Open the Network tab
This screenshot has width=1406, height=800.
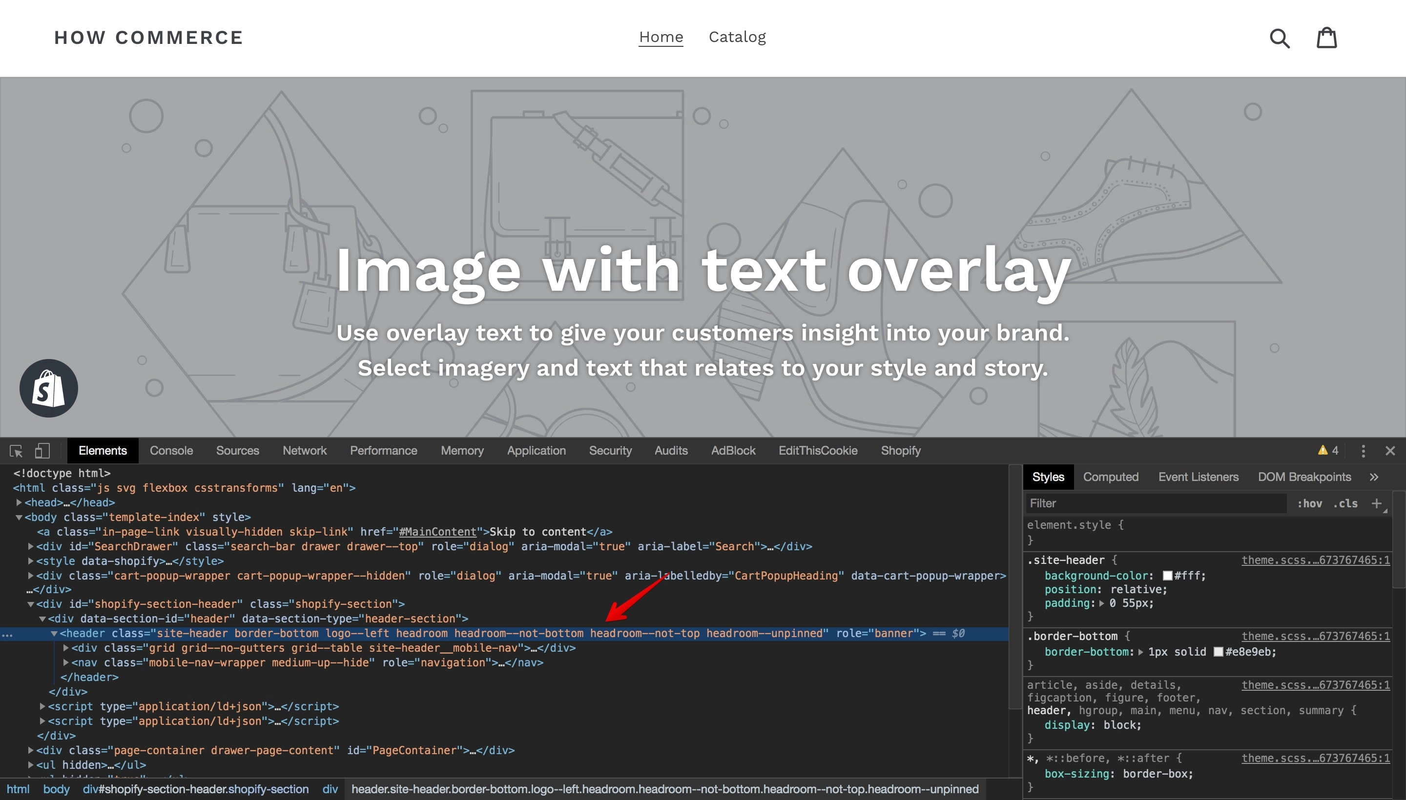coord(305,451)
